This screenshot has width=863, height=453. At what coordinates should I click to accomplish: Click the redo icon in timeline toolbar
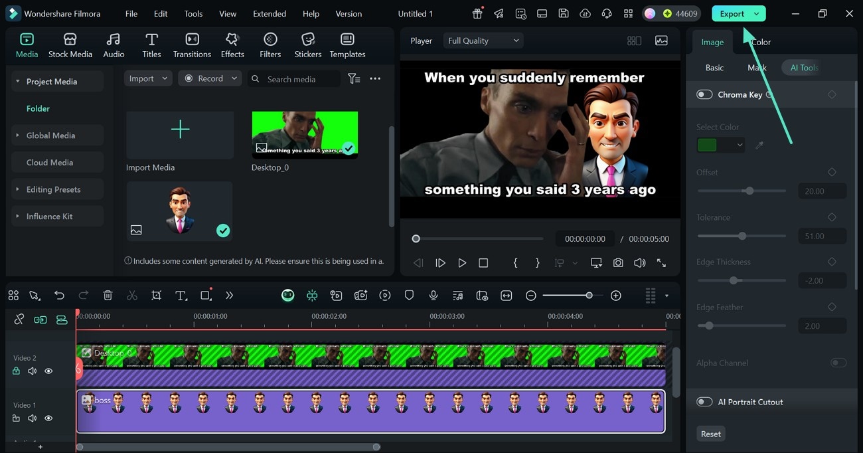84,296
